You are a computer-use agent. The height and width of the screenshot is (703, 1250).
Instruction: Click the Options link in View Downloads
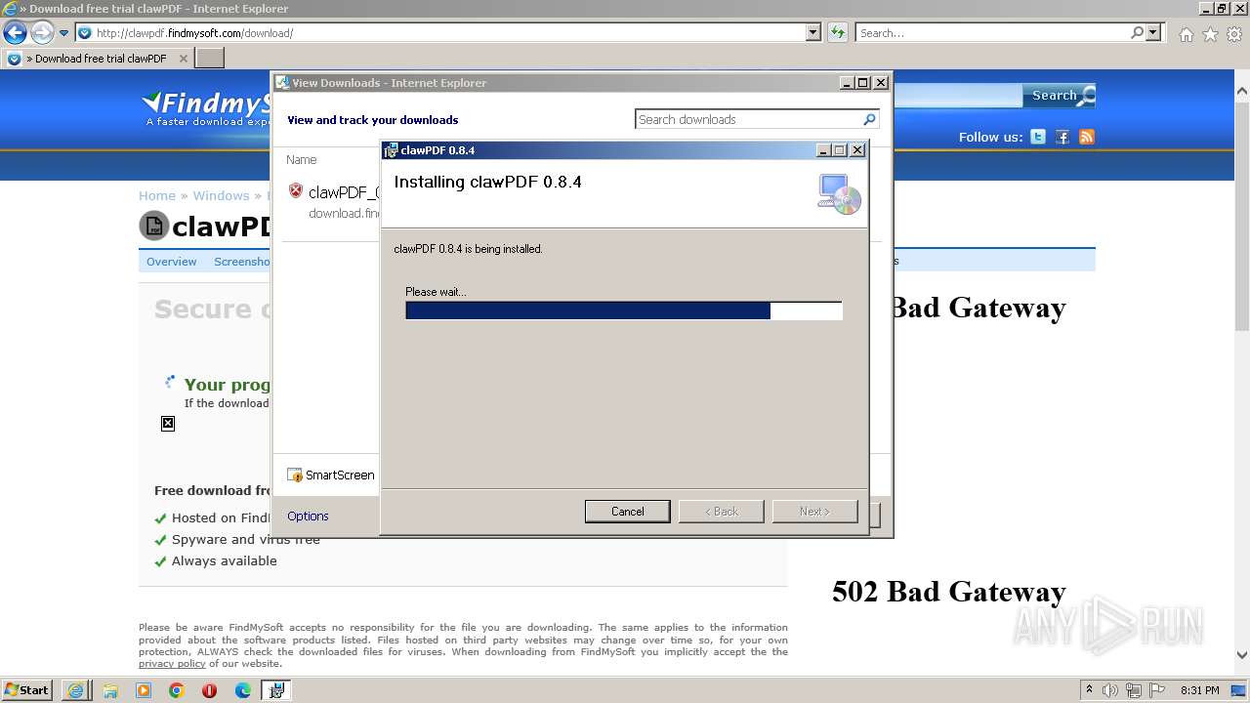click(308, 516)
